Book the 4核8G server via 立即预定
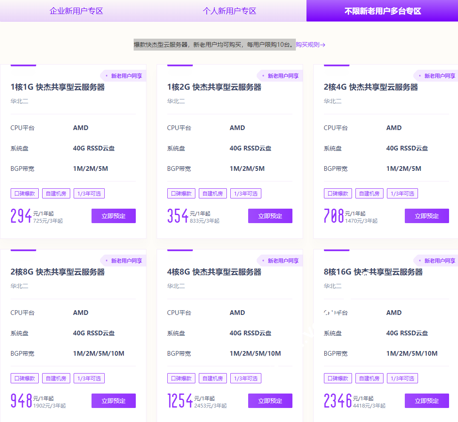Screen dimensions: 458x422 click(270, 401)
